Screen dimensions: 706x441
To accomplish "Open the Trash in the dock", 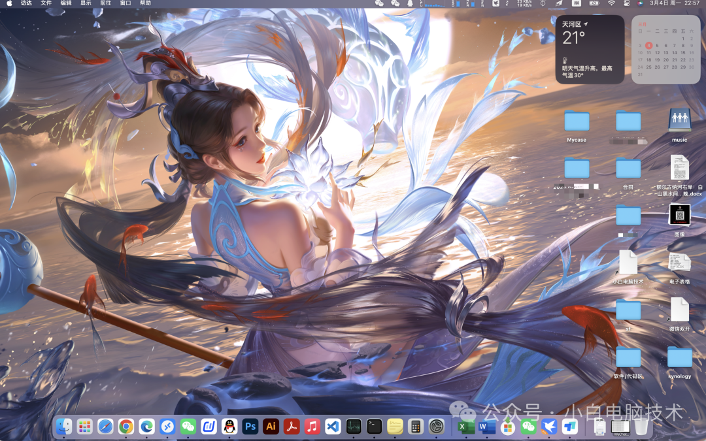I will tap(641, 427).
